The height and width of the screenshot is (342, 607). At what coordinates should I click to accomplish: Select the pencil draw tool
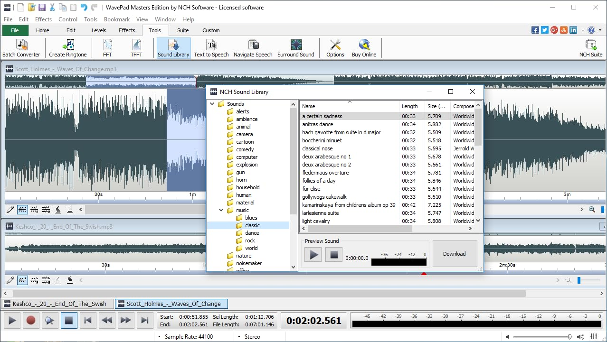click(x=10, y=209)
